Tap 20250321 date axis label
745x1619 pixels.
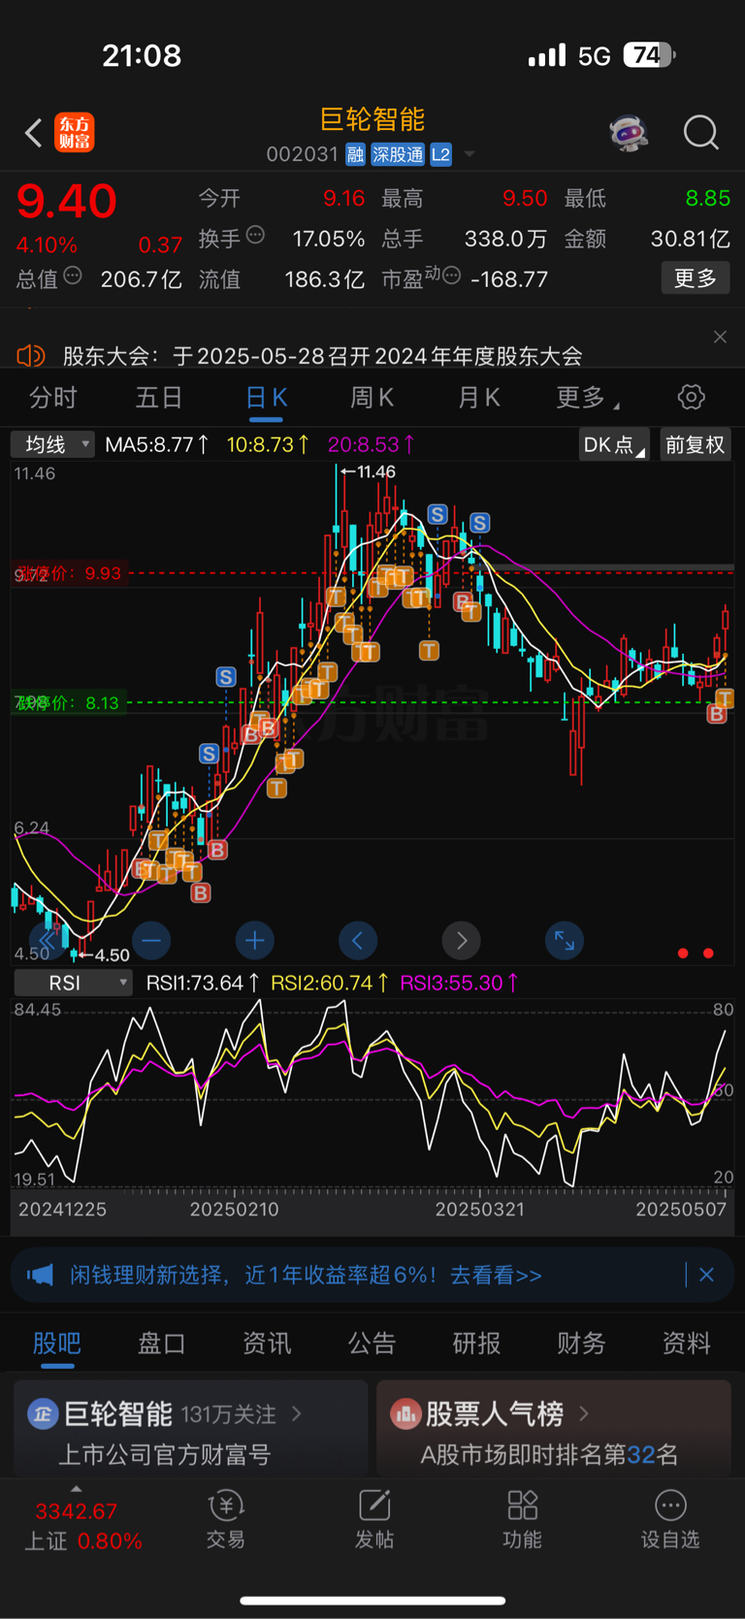point(480,1210)
